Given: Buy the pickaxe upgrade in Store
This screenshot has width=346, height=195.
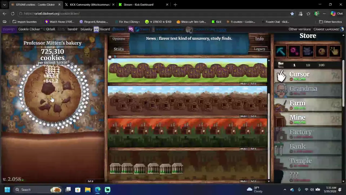Looking at the screenshot, I should click(x=281, y=51).
